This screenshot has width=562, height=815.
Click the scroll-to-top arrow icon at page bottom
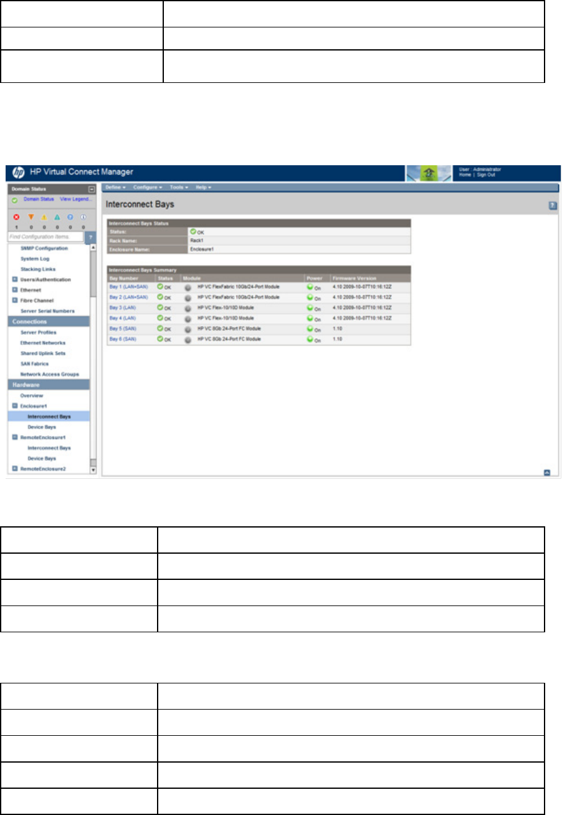pos(547,472)
